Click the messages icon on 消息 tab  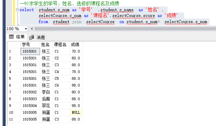coord(31,37)
